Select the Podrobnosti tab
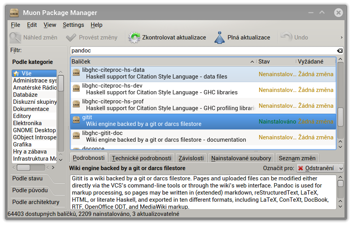 88,158
